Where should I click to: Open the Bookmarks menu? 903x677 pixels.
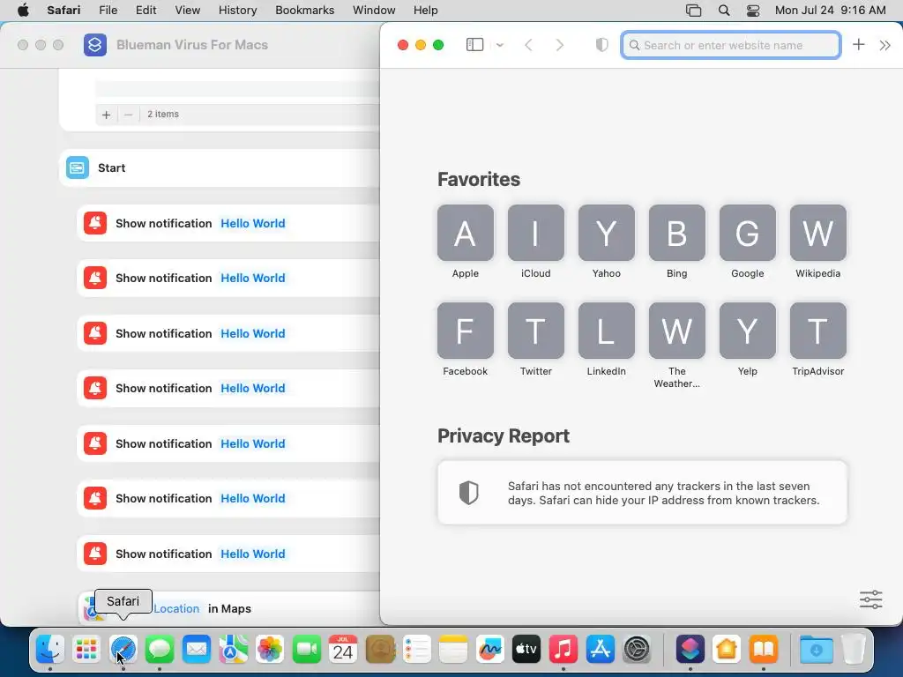click(304, 11)
